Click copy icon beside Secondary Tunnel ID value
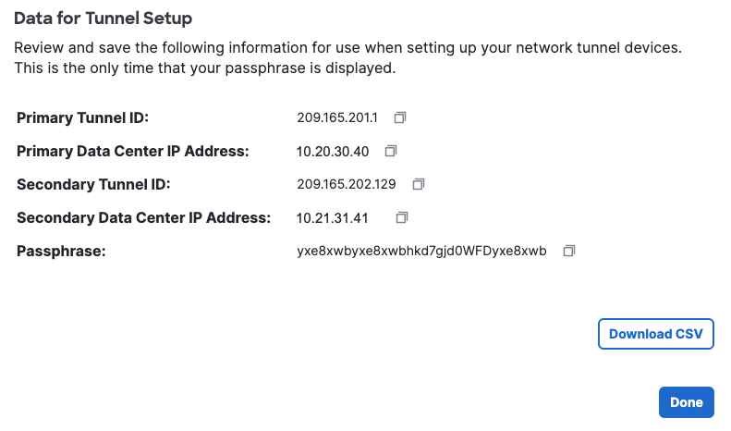The height and width of the screenshot is (431, 731). click(419, 184)
